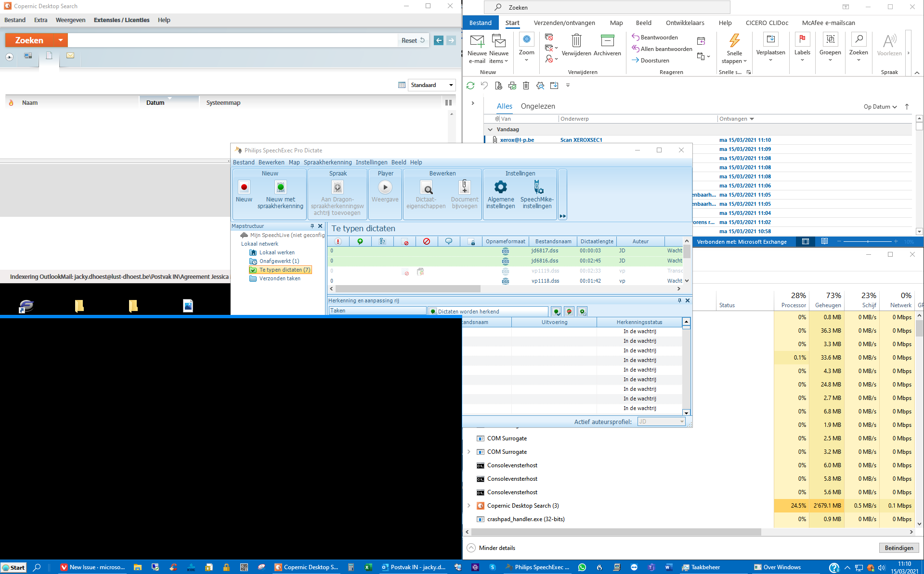Open Spraakherkenning menu in SpeechExec
Screen dimensions: 924x574
point(327,162)
